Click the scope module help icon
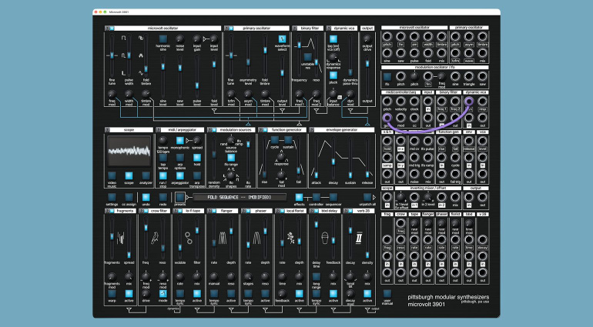This screenshot has height=327, width=593. click(107, 130)
